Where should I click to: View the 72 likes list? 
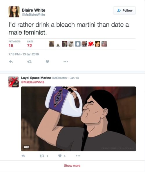pos(30,44)
